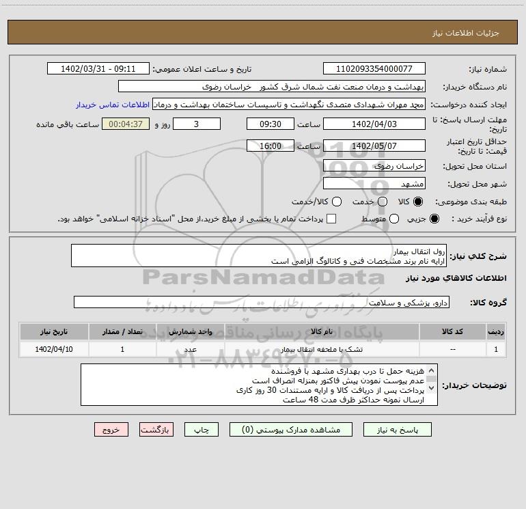Image resolution: width=526 pixels, height=509 pixels.
Task: Click the ردیف column header
Action: pyautogui.click(x=496, y=331)
